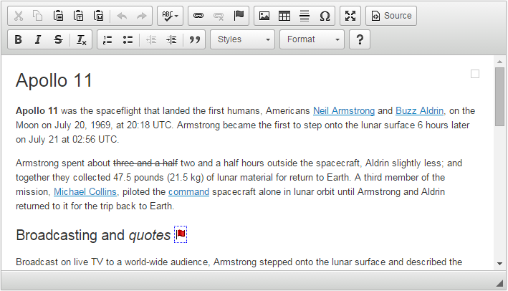This screenshot has width=508, height=291.
Task: Click the small square box at top right
Action: pyautogui.click(x=475, y=75)
